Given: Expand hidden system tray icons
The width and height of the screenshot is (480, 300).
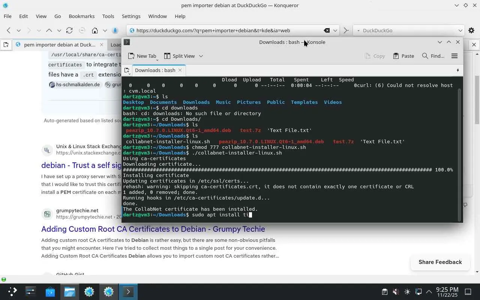Looking at the screenshot, I should [429, 291].
